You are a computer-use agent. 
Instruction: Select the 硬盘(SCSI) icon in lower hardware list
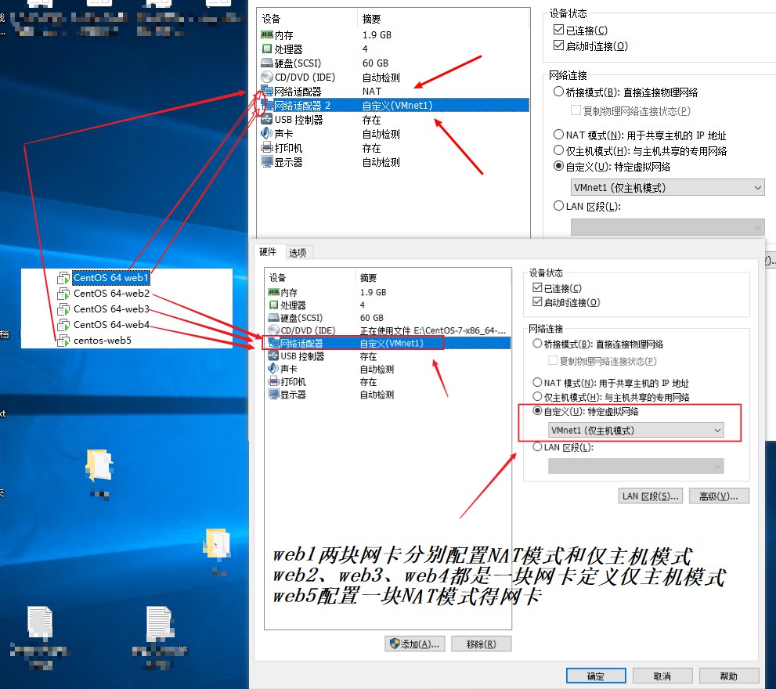click(x=274, y=317)
